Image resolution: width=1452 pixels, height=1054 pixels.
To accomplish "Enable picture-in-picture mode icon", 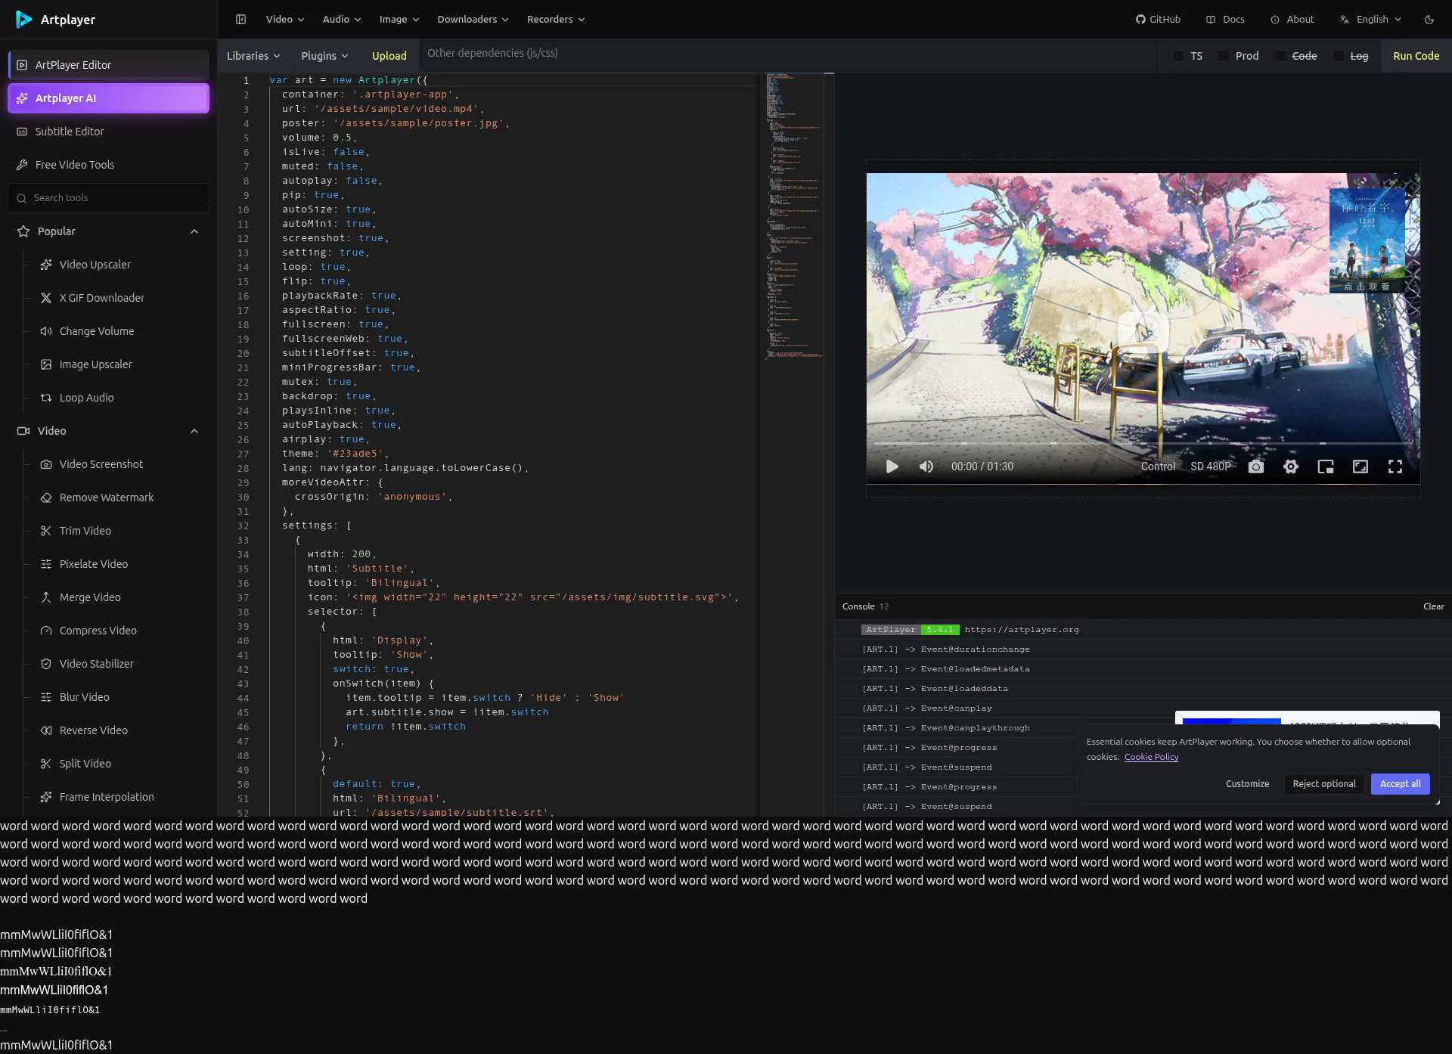I will (x=1326, y=467).
